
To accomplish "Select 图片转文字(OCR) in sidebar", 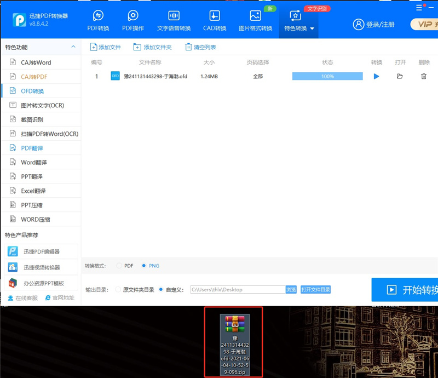I will pyautogui.click(x=42, y=105).
